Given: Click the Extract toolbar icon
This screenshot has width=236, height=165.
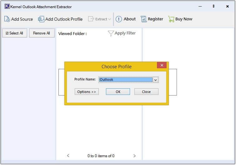Looking at the screenshot, I should [91, 19].
